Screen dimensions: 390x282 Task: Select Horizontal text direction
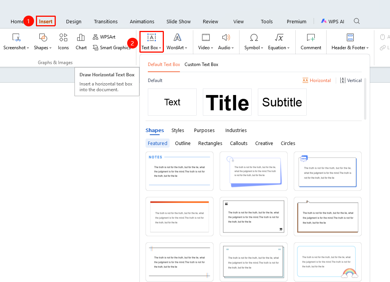317,80
